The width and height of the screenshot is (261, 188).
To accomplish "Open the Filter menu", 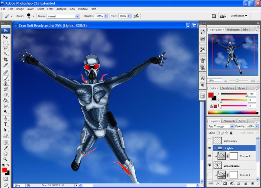I will point(50,9).
